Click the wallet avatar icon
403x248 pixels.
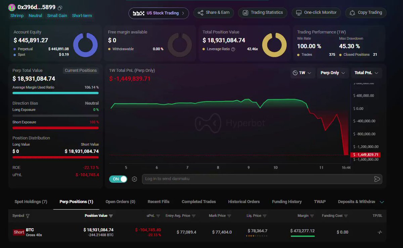[x=11, y=7]
